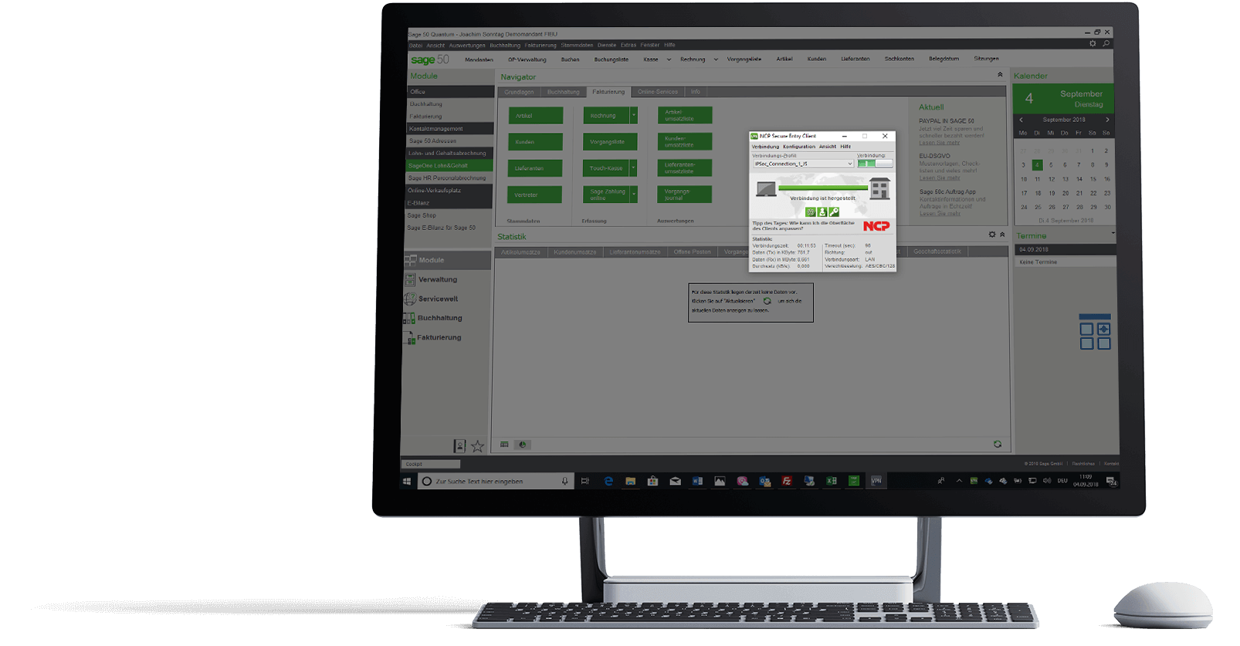Open the Stammdaten menu
1240x646 pixels.
(577, 46)
